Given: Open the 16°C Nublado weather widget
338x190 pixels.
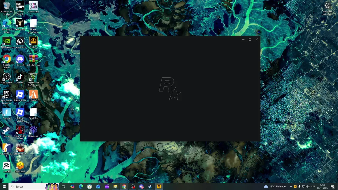Looking at the screenshot, I should pyautogui.click(x=275, y=187).
